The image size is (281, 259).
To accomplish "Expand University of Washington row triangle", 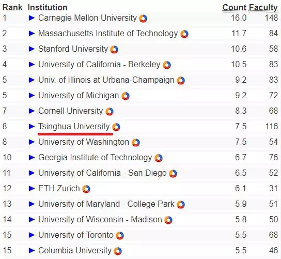I will coord(32,142).
